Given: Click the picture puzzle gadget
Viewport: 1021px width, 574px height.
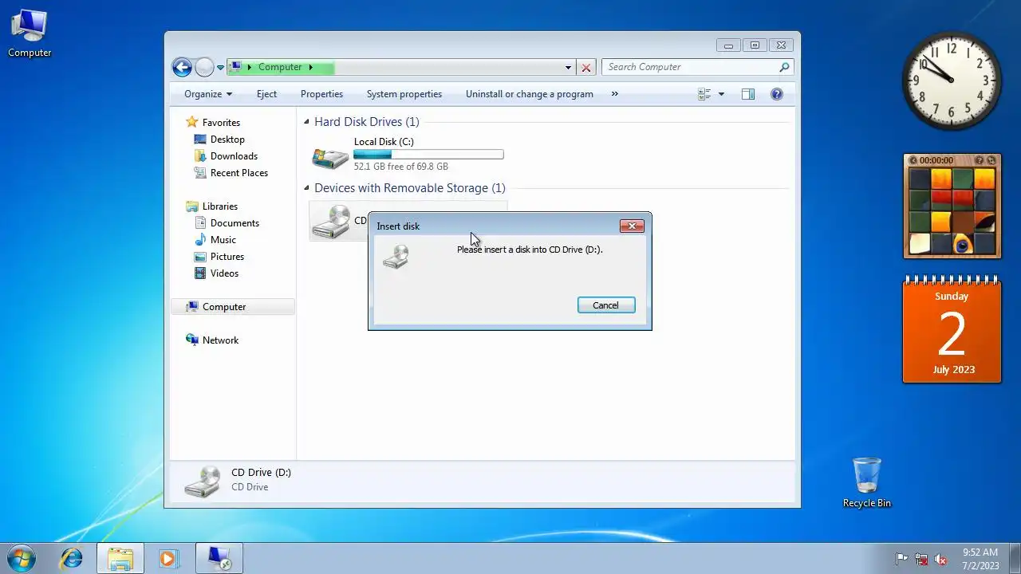Looking at the screenshot, I should 952,206.
